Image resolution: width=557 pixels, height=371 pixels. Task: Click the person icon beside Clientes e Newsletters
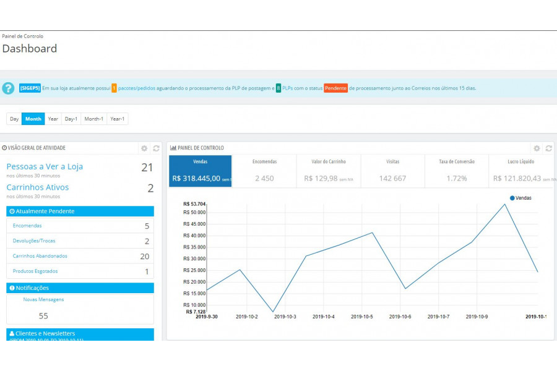pos(12,333)
